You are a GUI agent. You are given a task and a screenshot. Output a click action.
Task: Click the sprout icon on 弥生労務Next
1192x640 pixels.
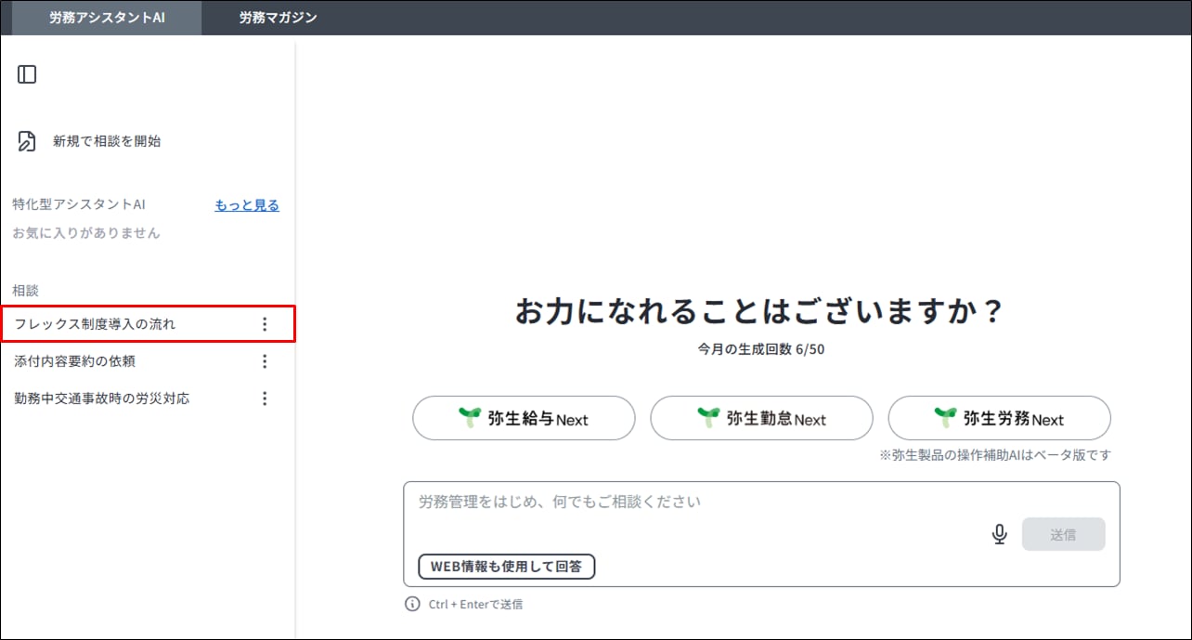[946, 418]
